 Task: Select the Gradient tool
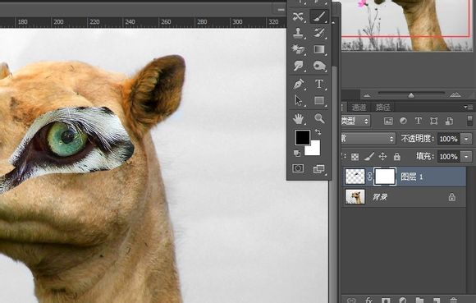(x=318, y=49)
